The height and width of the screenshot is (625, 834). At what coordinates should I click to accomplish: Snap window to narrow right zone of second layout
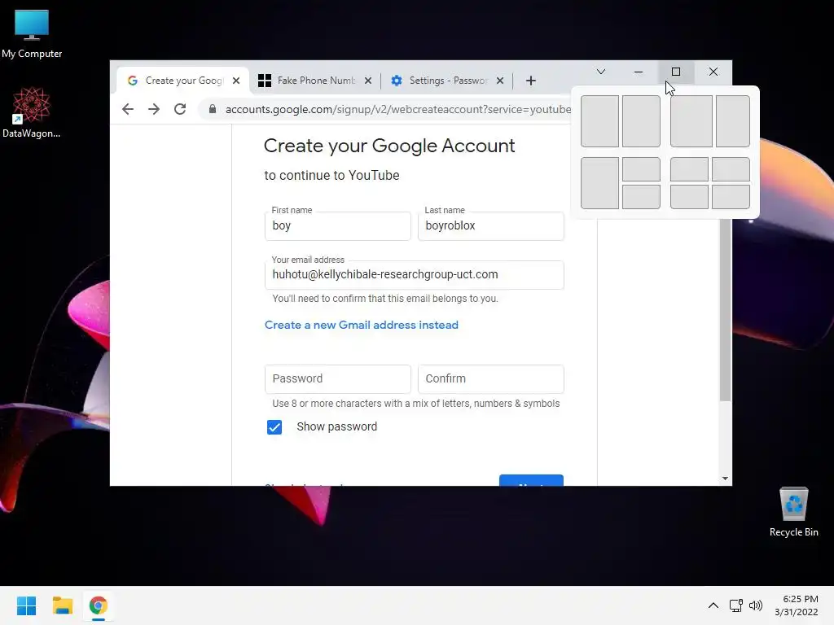[732, 121]
